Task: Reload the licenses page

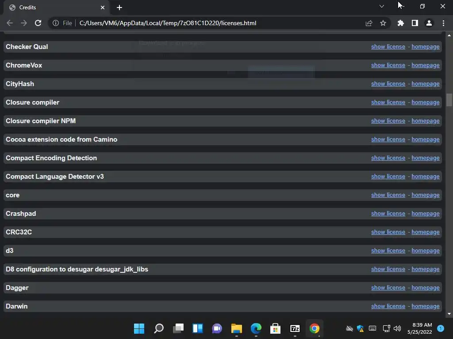Action: (x=38, y=23)
